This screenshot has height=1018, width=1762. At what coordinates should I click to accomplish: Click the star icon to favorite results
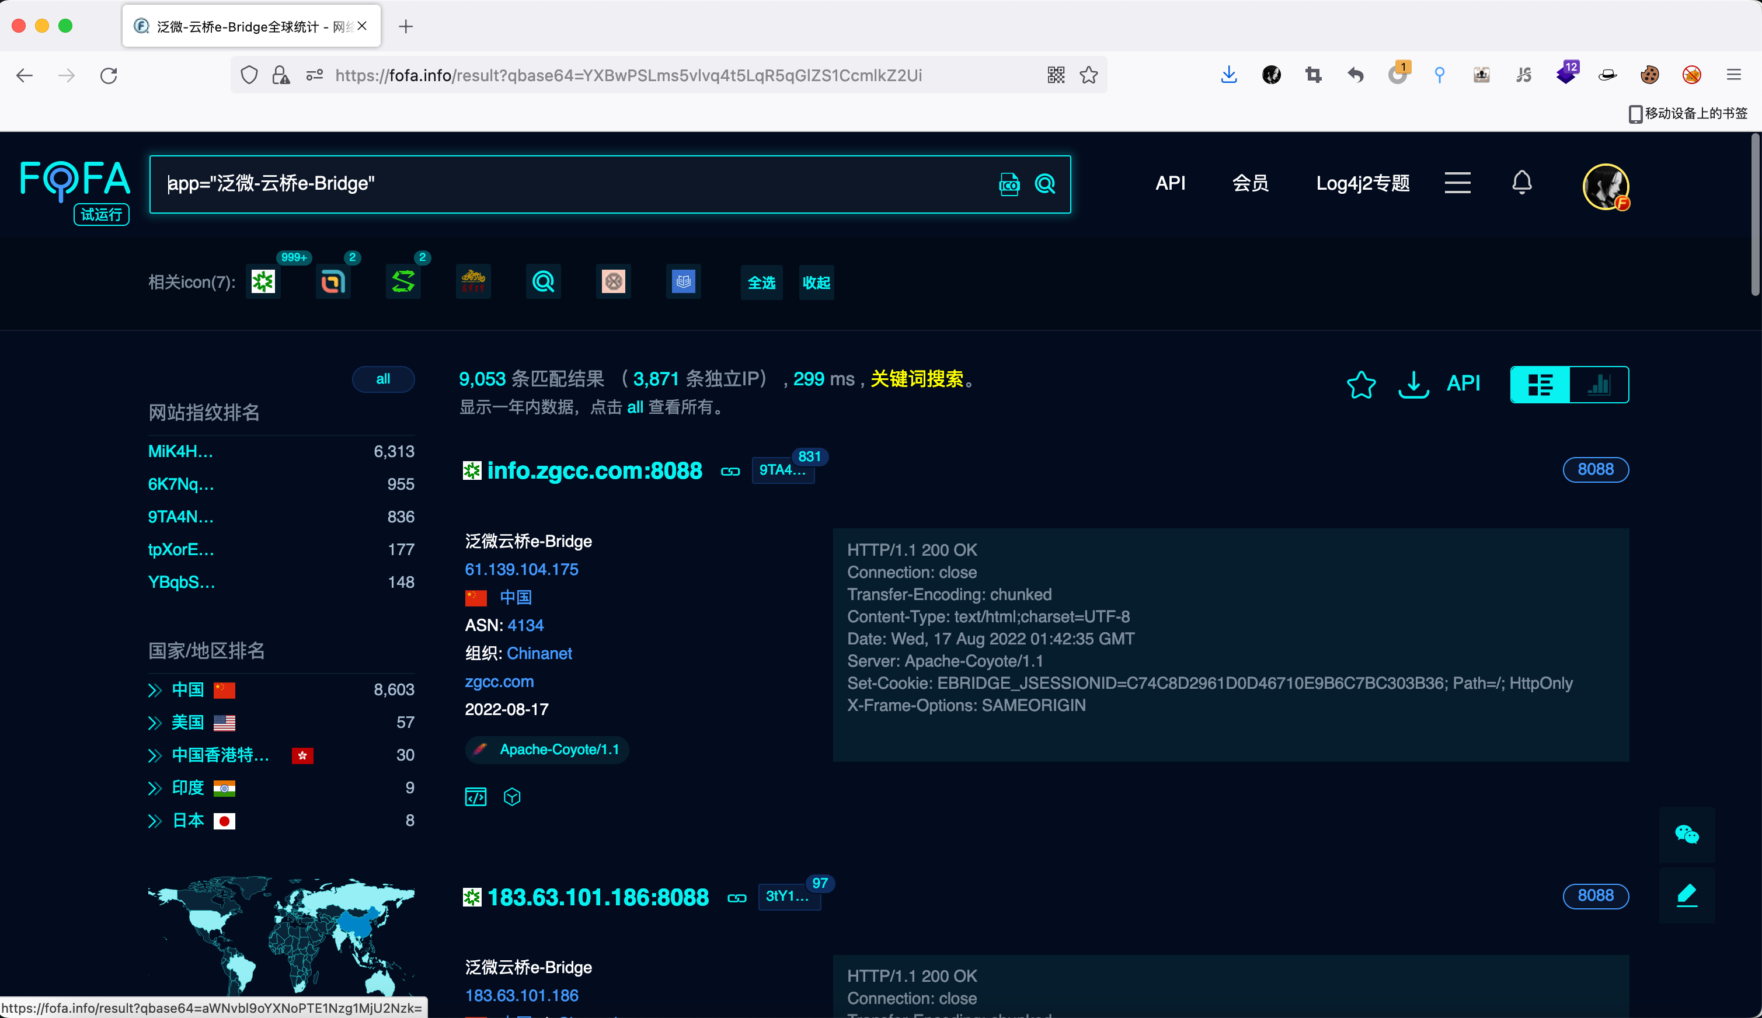coord(1361,384)
